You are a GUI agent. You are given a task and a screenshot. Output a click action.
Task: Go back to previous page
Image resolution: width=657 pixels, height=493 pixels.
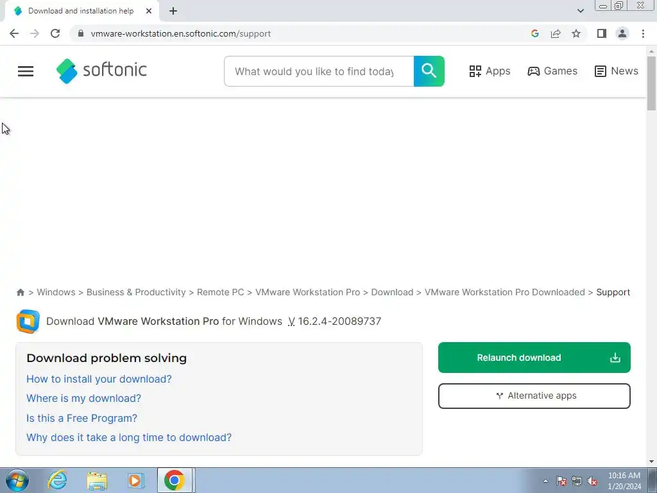click(14, 33)
